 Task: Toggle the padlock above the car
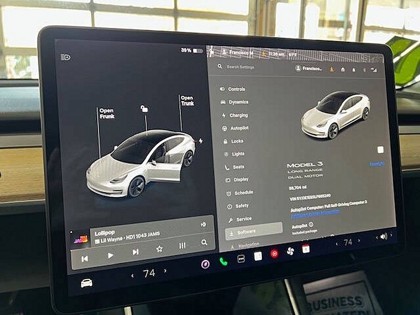point(144,109)
